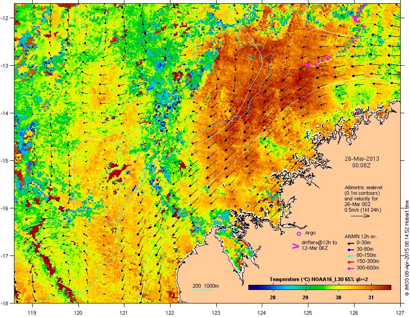Click the 'Argo' legend label
The width and height of the screenshot is (410, 317).
tap(310, 233)
